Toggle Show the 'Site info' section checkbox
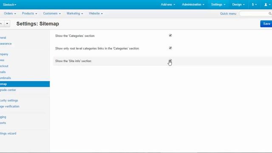 170,60
